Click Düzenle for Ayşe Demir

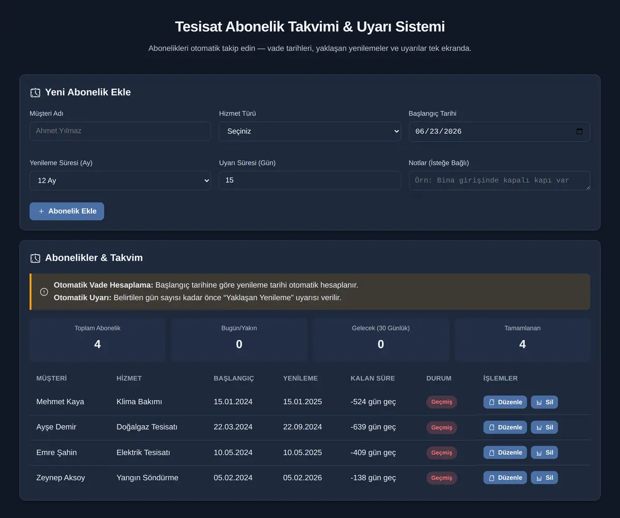coord(505,427)
